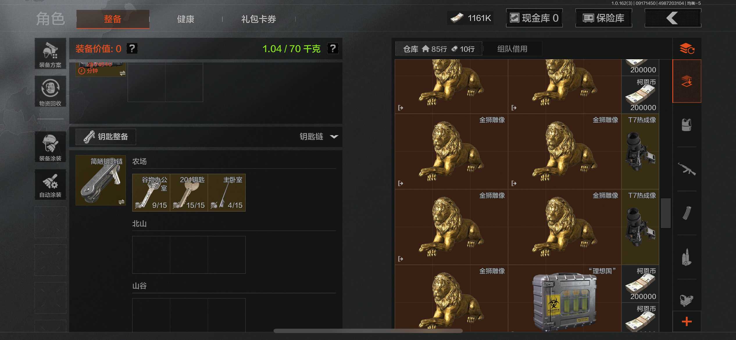Toggle swap arrows on 简陋钥匙链
The image size is (736, 340).
(122, 202)
